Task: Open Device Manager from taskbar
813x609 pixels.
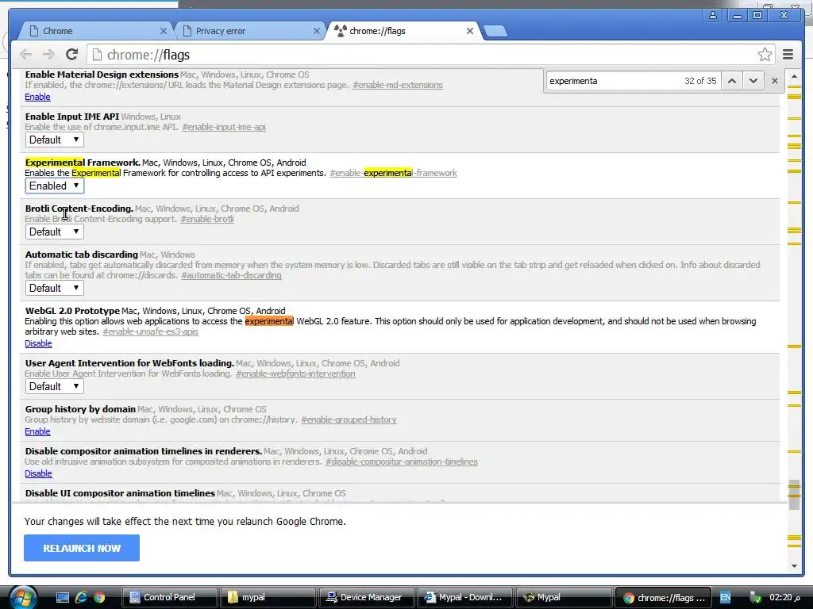Action: pyautogui.click(x=366, y=598)
